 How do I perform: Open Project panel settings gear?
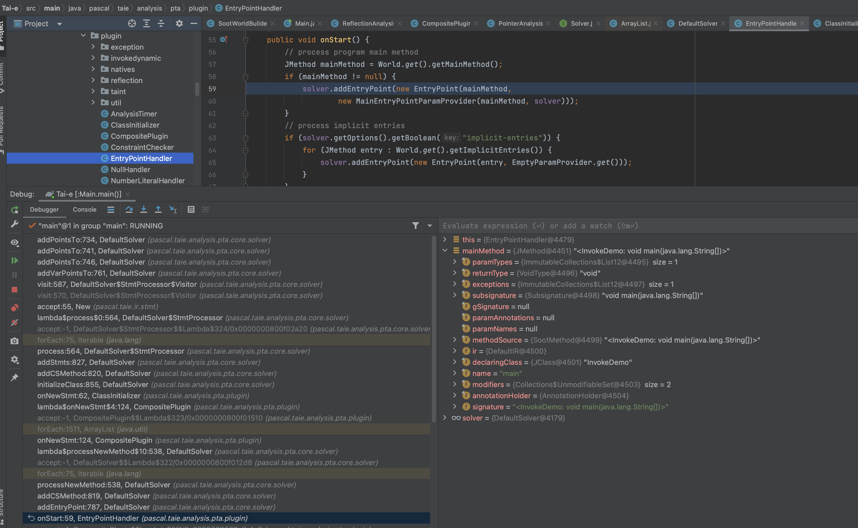179,23
